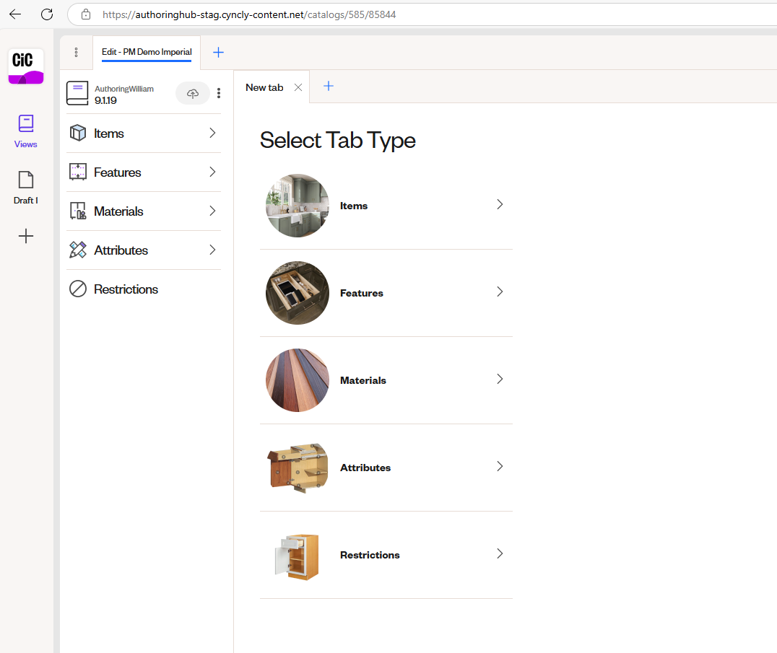777x653 pixels.
Task: Expand the Materials tab type chevron
Action: coord(499,379)
